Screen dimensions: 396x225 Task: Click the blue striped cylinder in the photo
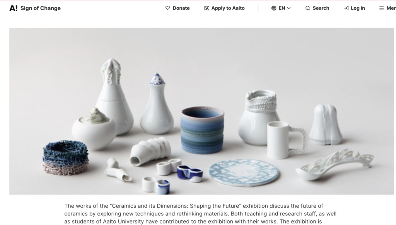(202, 130)
